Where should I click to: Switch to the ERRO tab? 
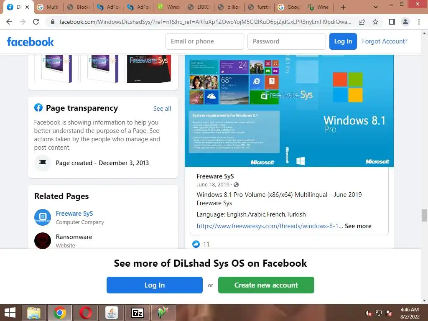click(x=199, y=7)
